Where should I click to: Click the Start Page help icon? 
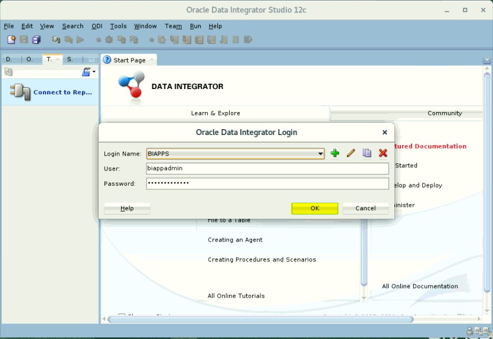click(x=107, y=60)
